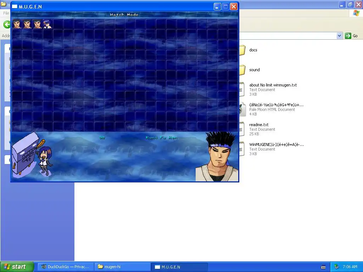This screenshot has width=363, height=272.
Task: Select the first Kung Fu Man portrait
Action: click(x=17, y=24)
